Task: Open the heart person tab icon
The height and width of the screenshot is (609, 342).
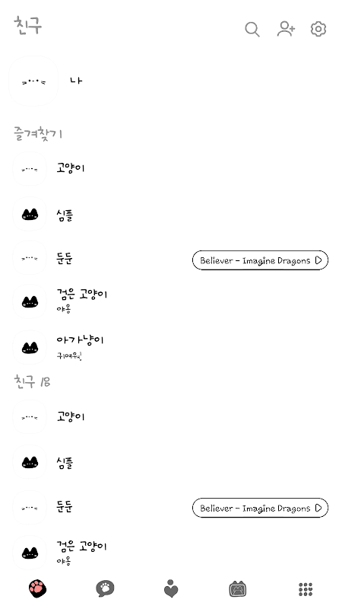Action: click(x=170, y=588)
